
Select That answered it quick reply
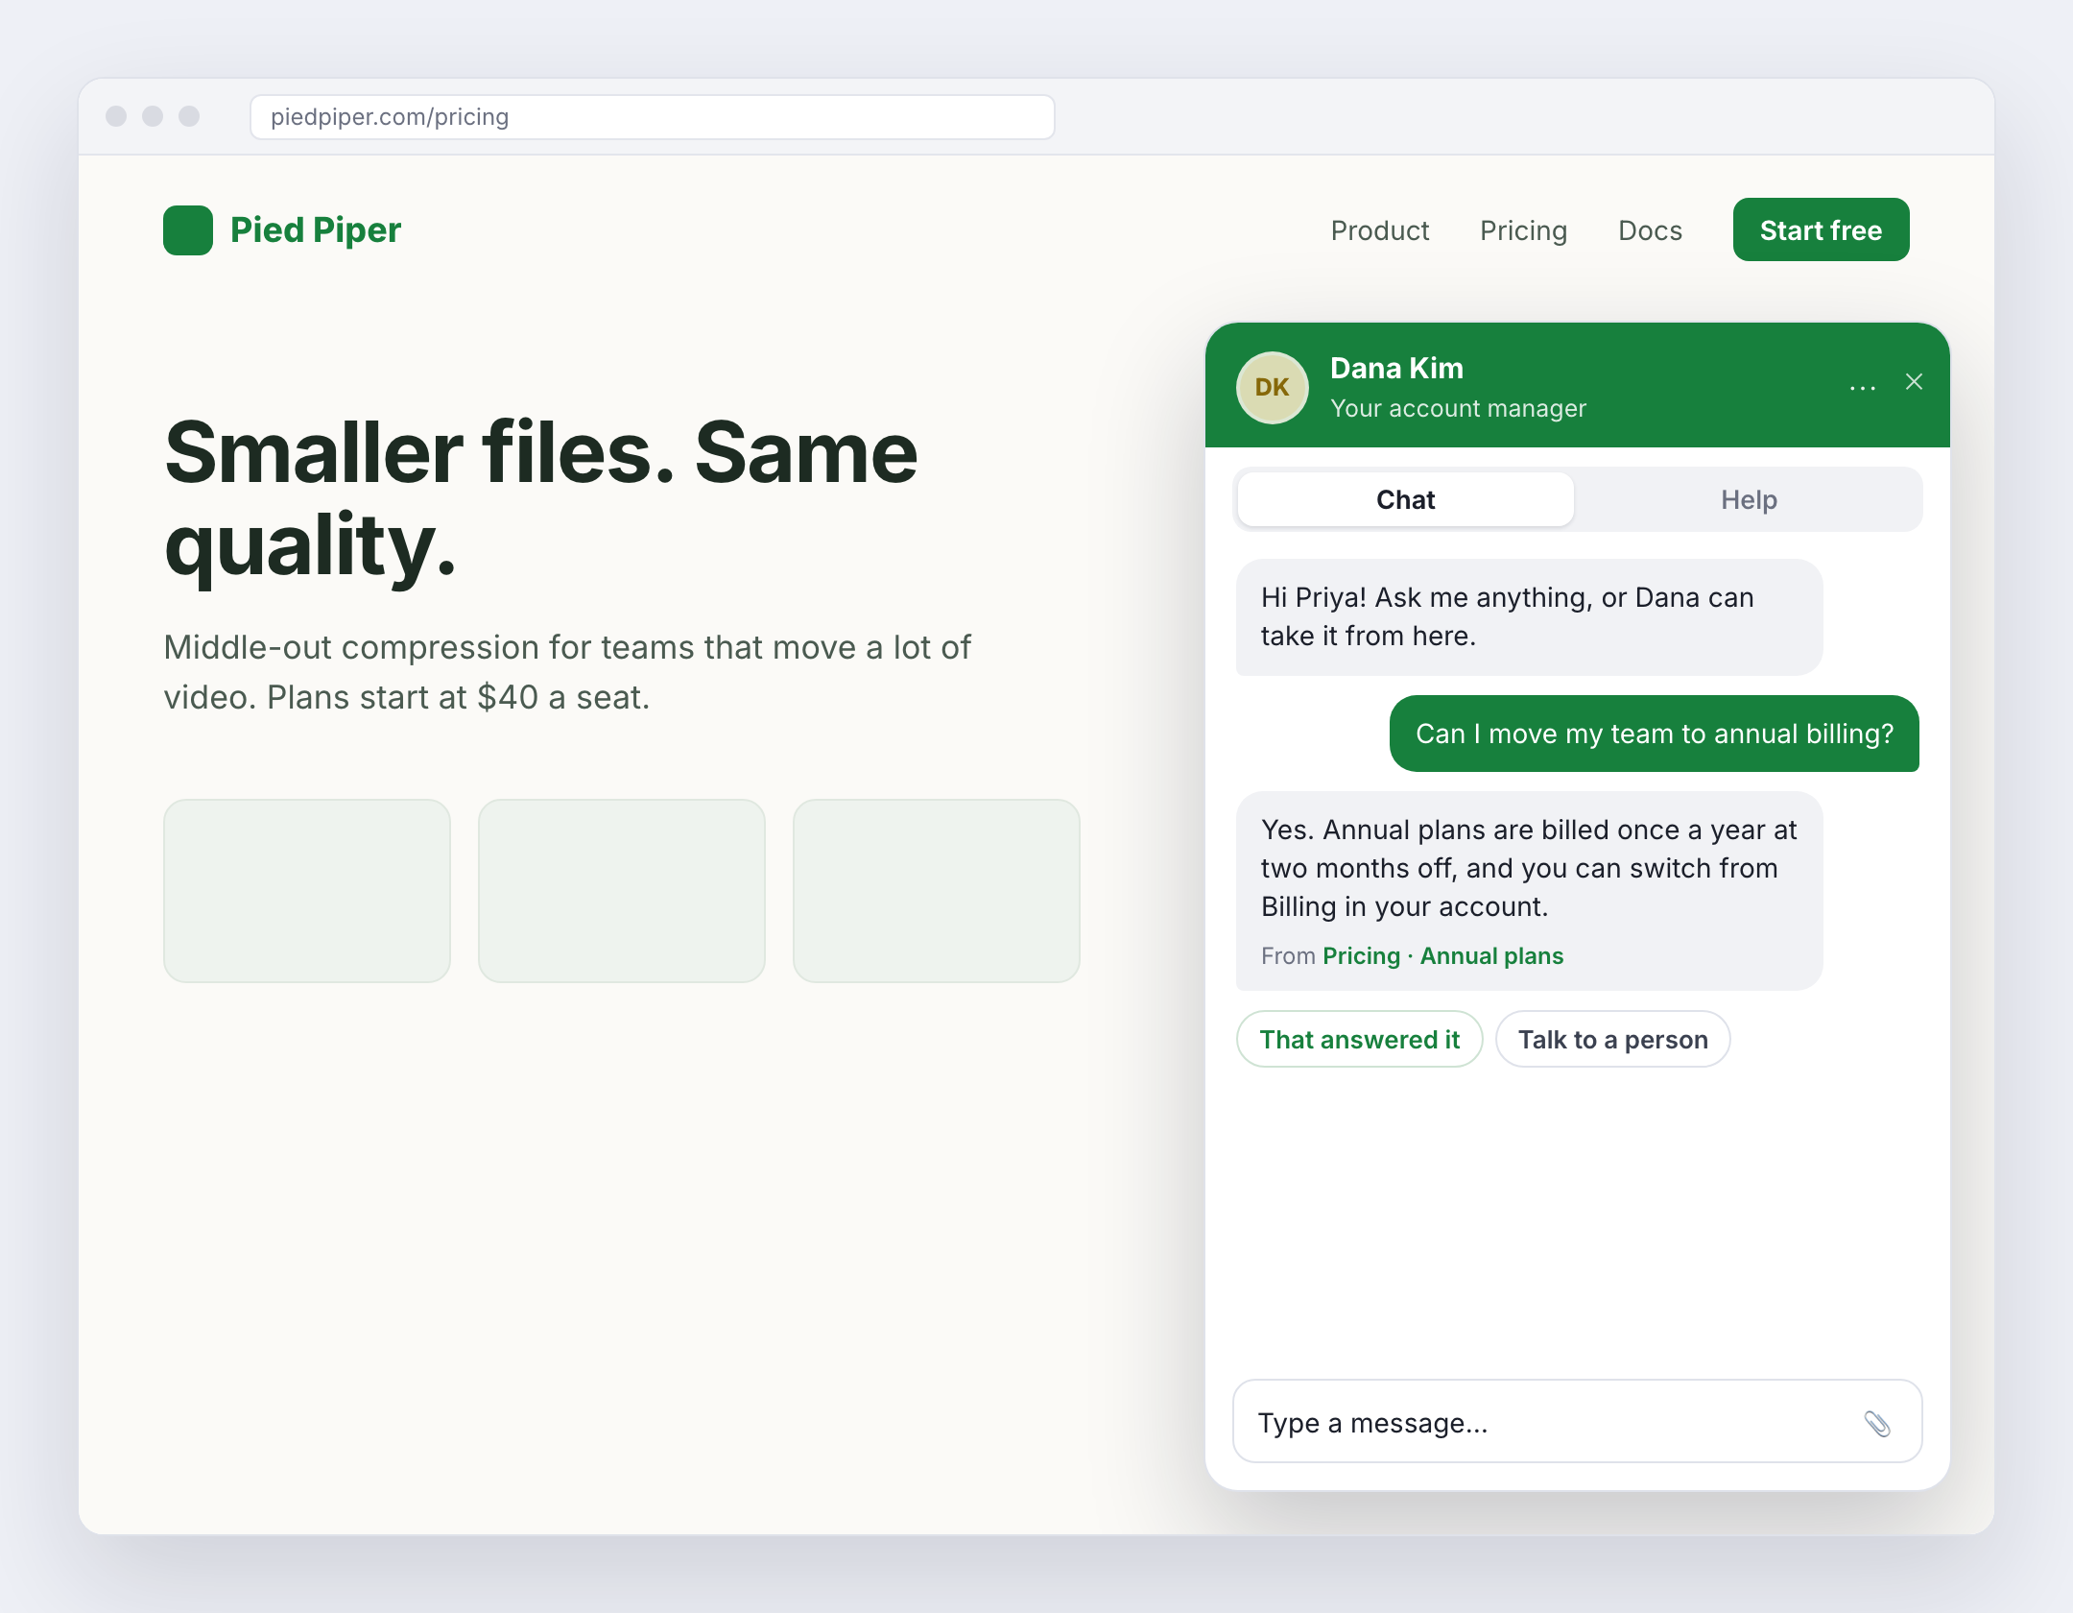point(1359,1039)
